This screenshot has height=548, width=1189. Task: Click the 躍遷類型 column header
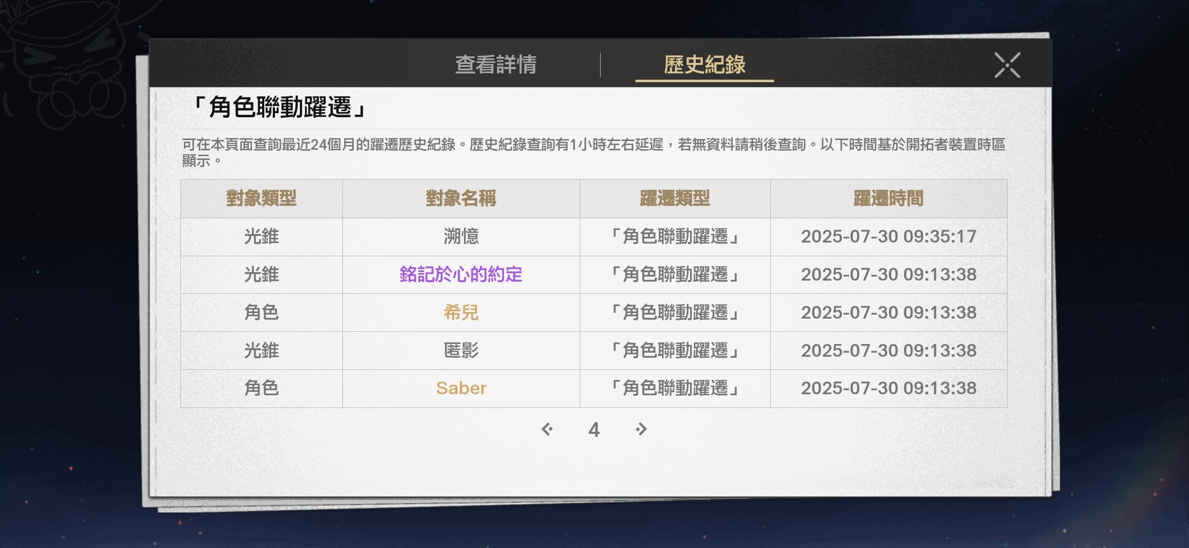(x=675, y=198)
